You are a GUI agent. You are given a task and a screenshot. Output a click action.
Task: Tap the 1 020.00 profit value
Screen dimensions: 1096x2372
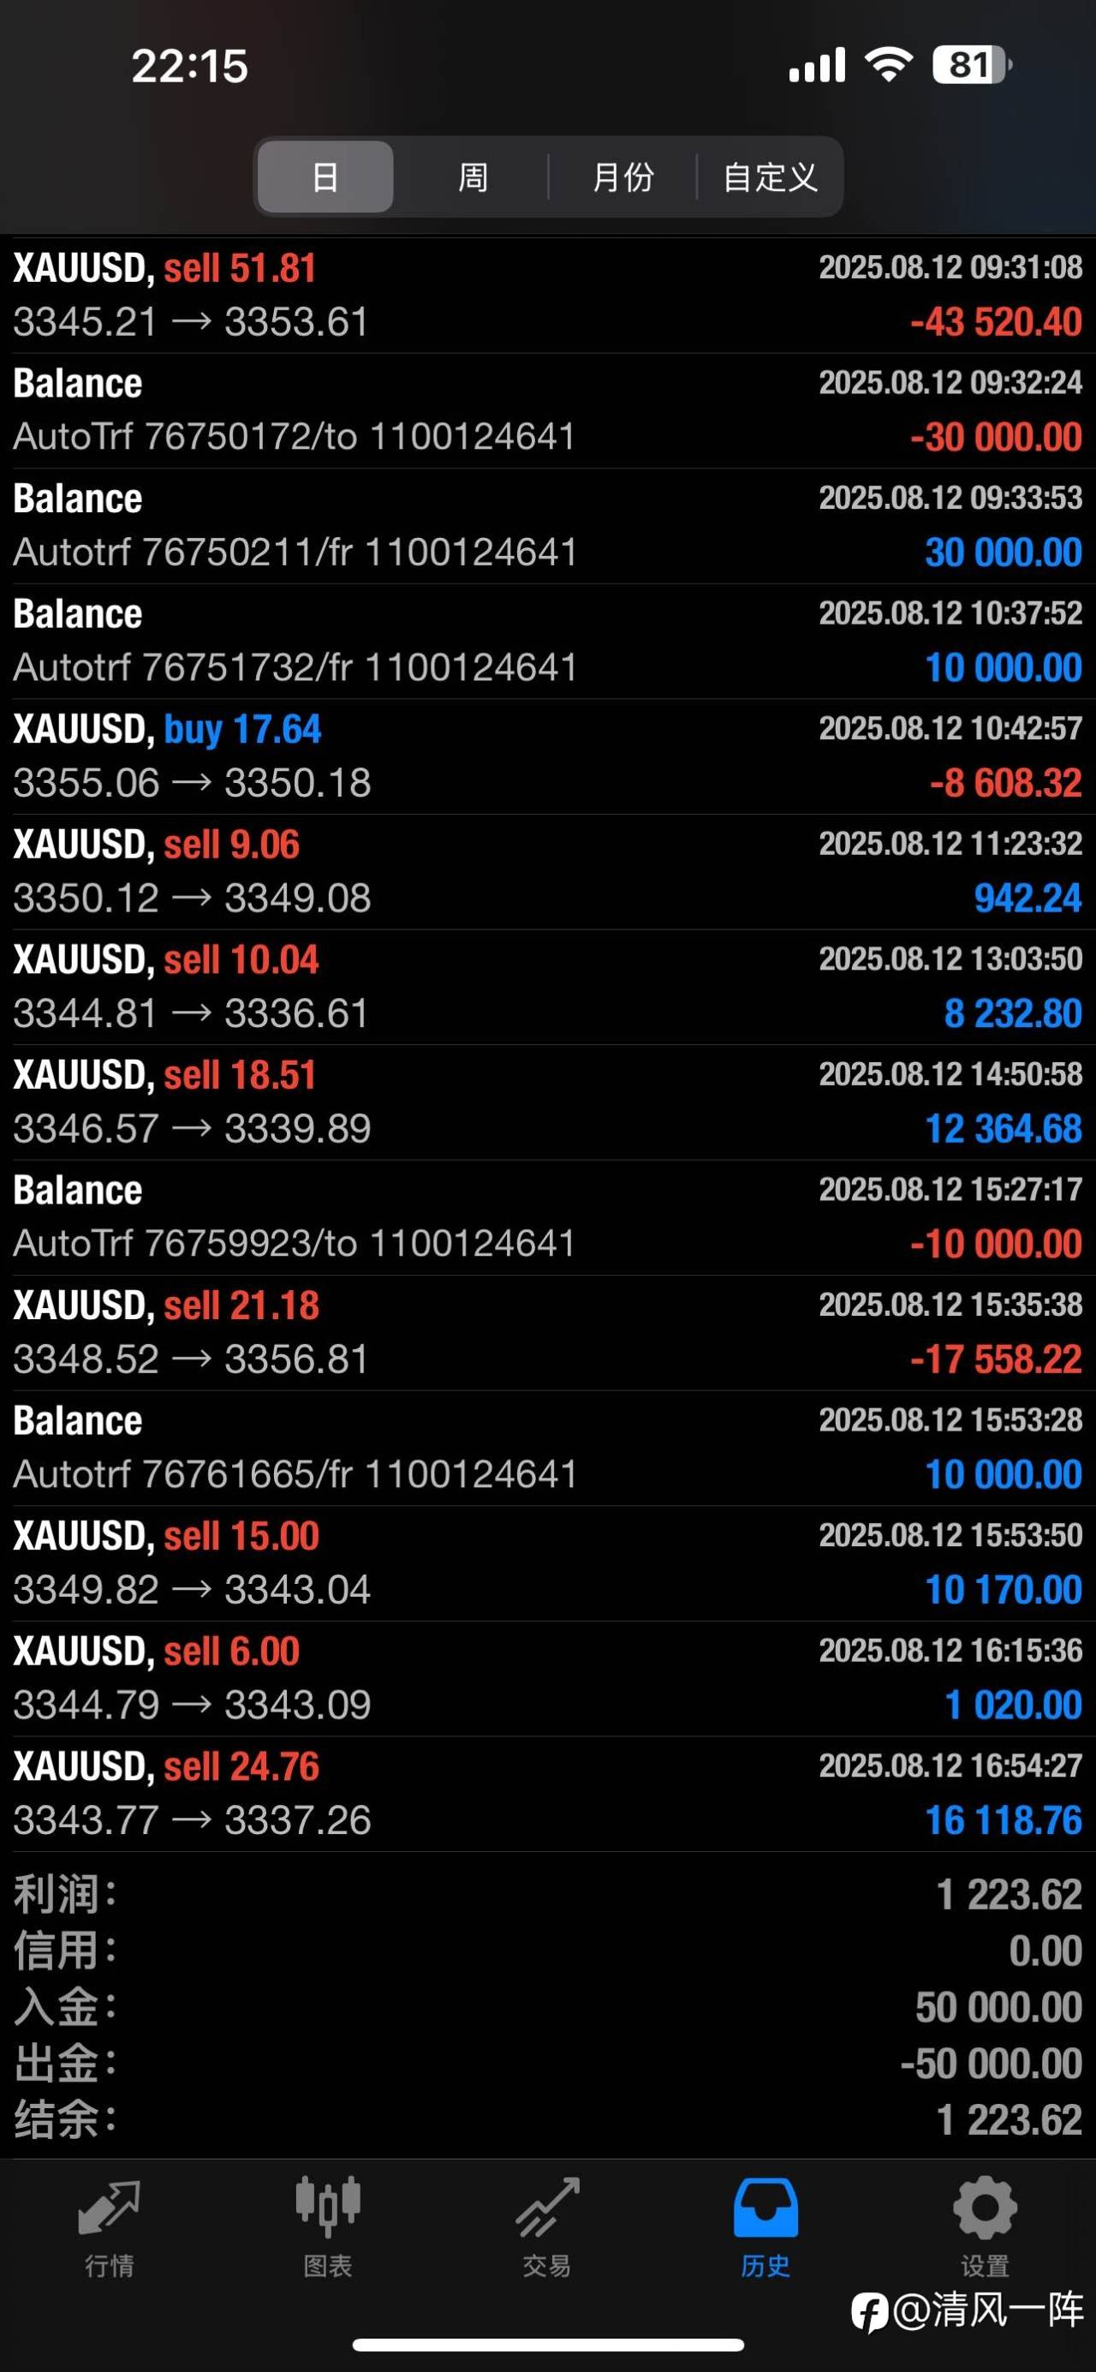click(x=1013, y=1706)
